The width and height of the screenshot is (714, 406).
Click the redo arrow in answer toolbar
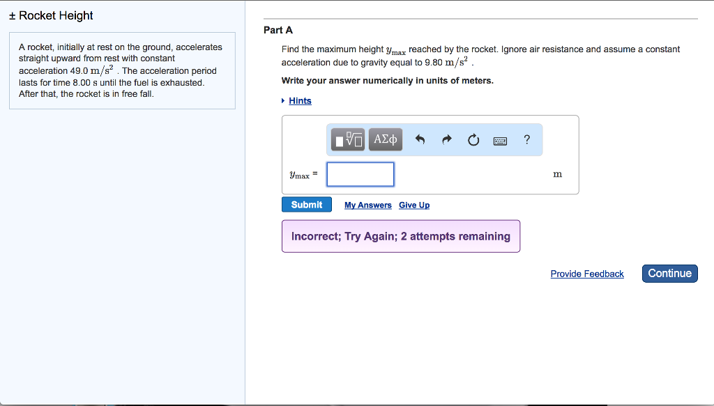446,140
